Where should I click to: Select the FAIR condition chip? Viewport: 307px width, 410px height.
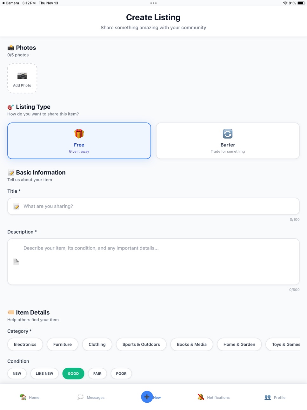click(97, 373)
